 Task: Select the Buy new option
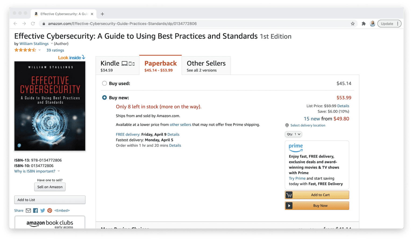(104, 97)
